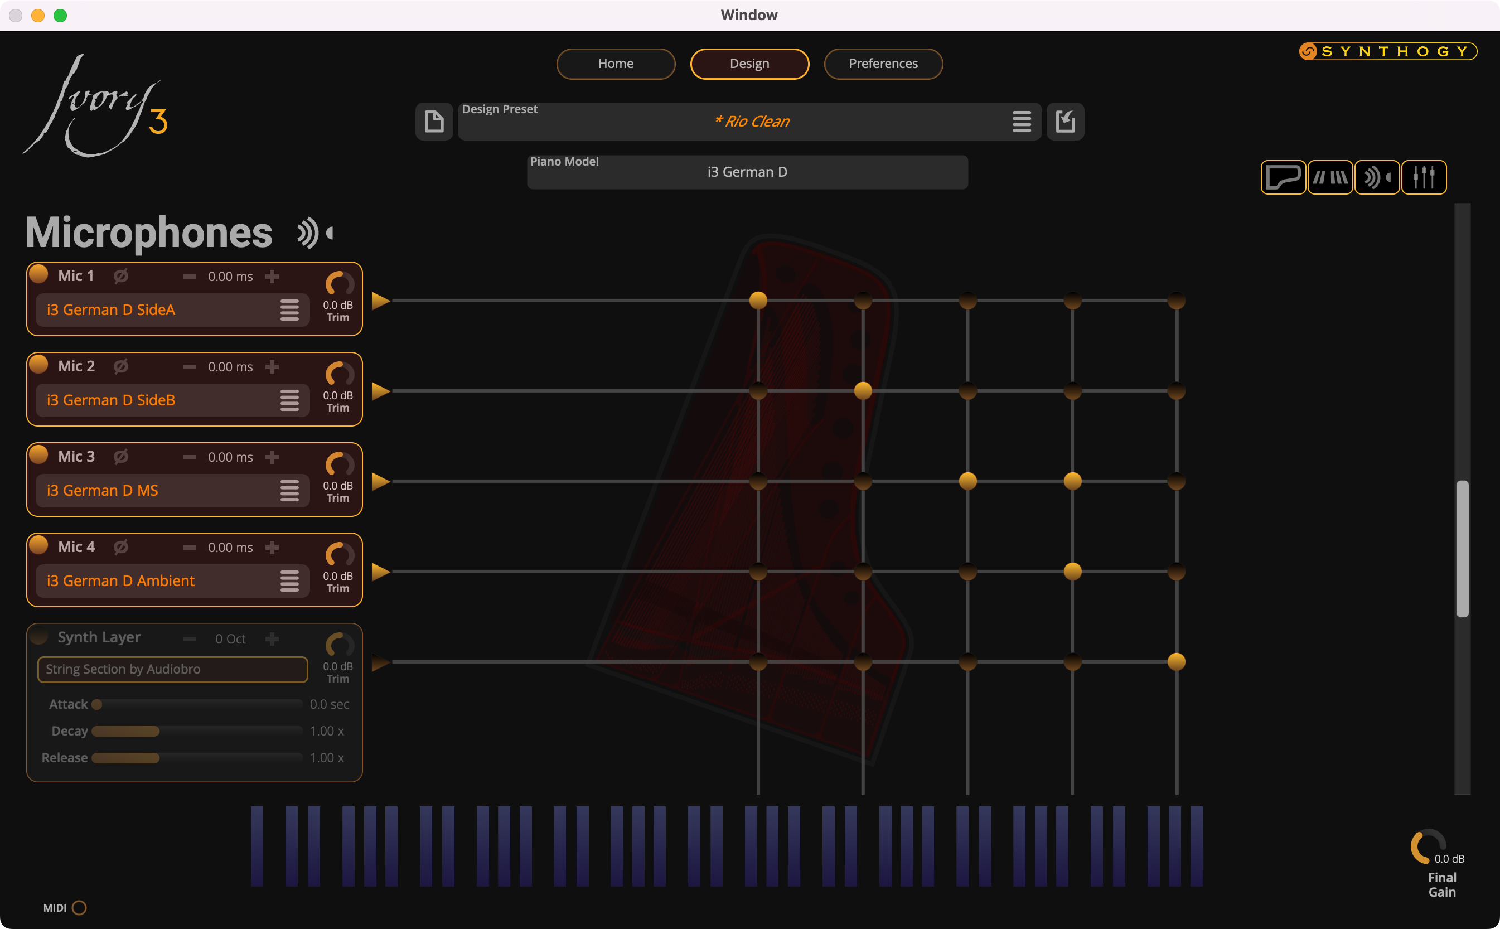This screenshot has height=929, width=1500.
Task: Open the i3 German D SideA mic menu
Action: [x=289, y=309]
